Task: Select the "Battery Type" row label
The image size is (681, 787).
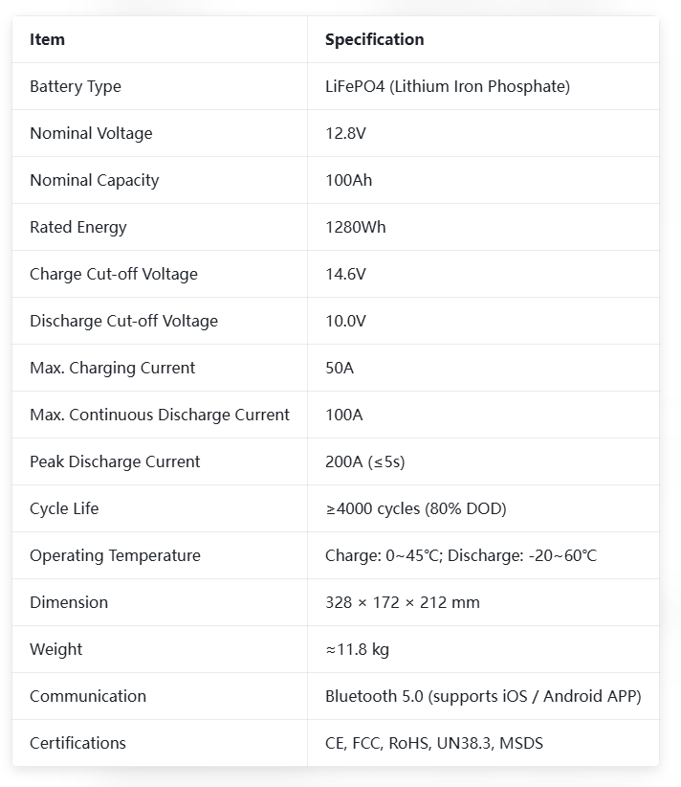Action: [76, 86]
